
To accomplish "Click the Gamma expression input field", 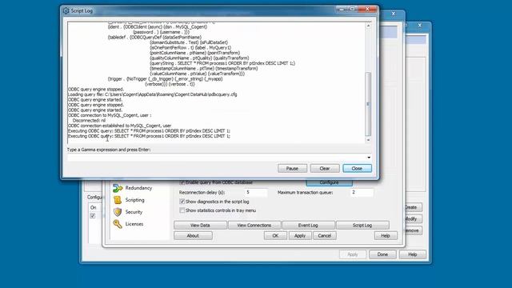I will coord(217,158).
